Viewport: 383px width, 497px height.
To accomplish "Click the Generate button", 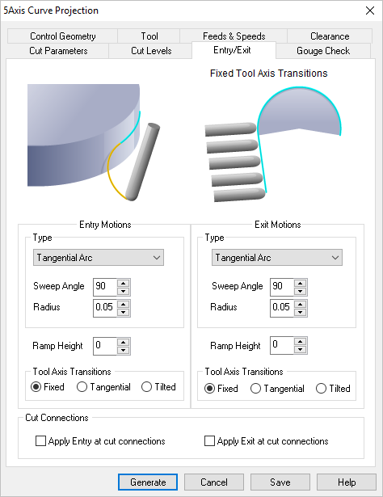I will pyautogui.click(x=148, y=482).
